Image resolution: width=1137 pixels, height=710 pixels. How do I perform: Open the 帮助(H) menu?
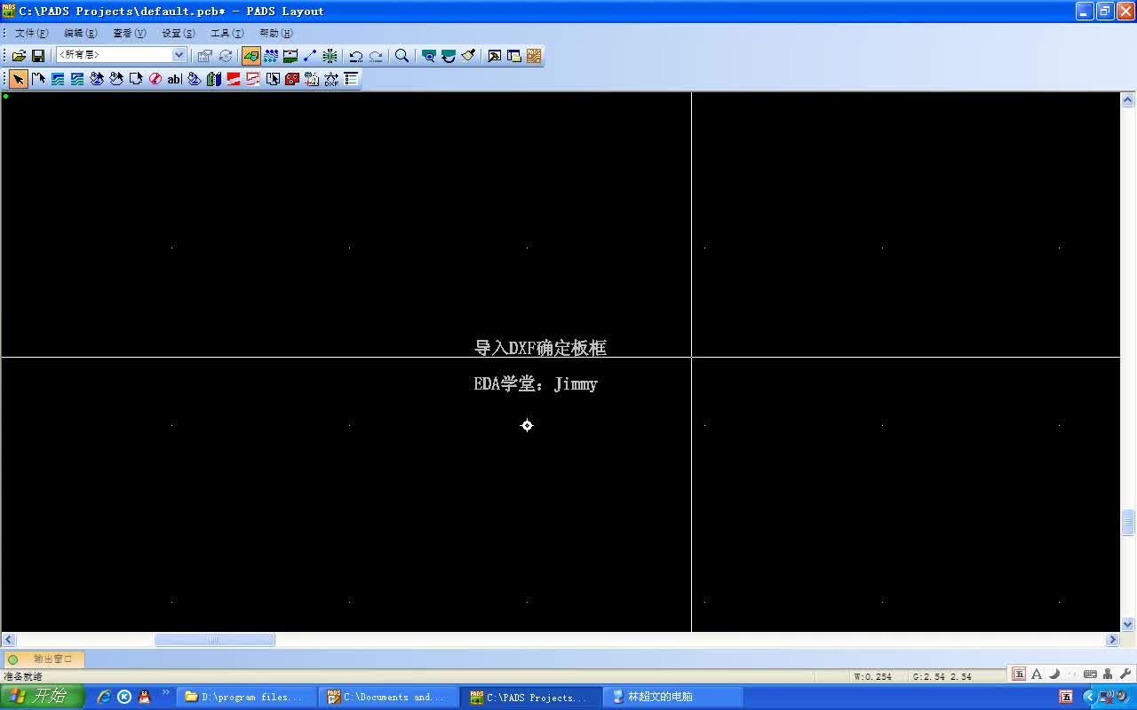pos(276,33)
